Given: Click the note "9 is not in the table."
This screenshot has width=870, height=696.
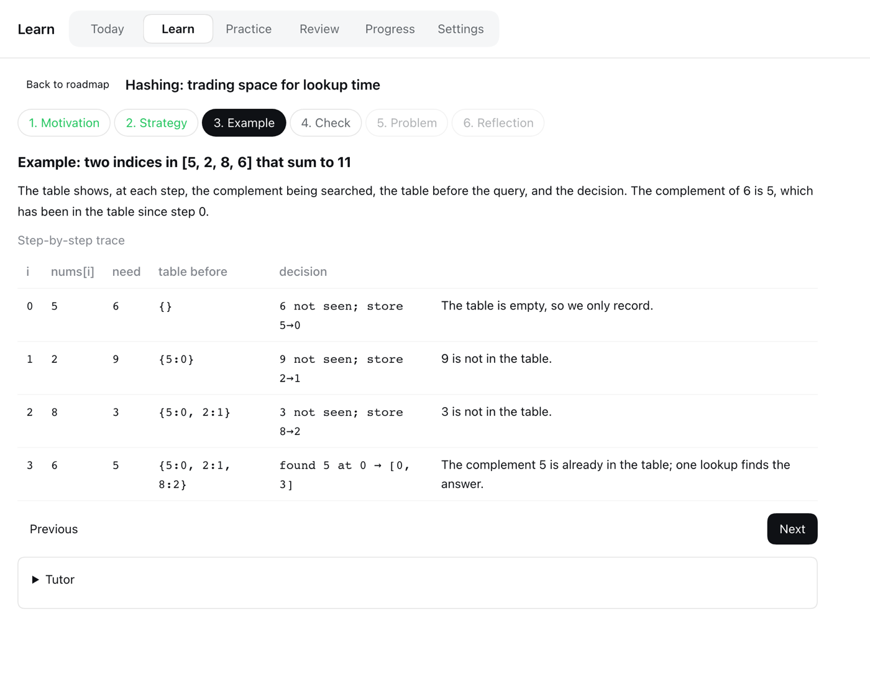Looking at the screenshot, I should 497,359.
